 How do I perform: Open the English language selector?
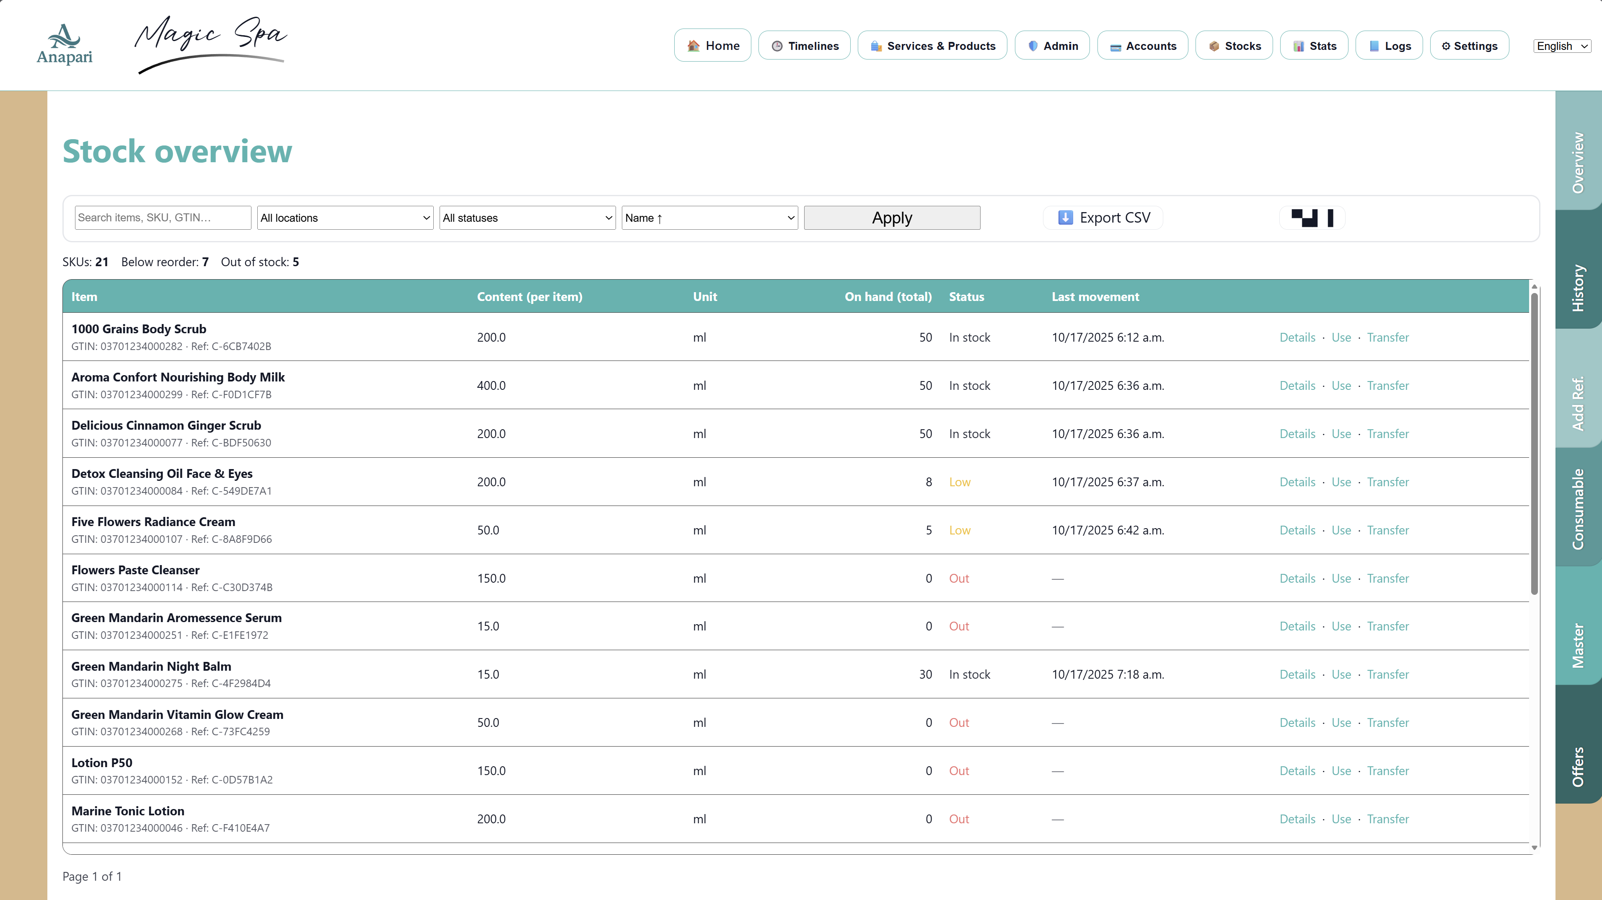pos(1562,46)
